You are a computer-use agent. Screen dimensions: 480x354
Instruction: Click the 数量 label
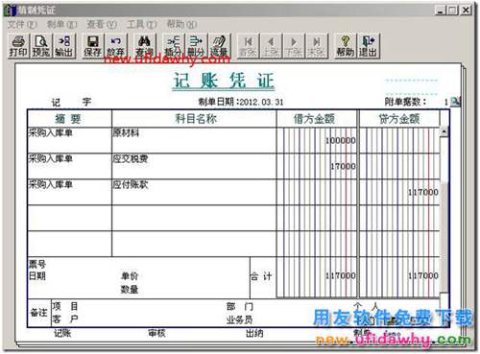point(130,290)
